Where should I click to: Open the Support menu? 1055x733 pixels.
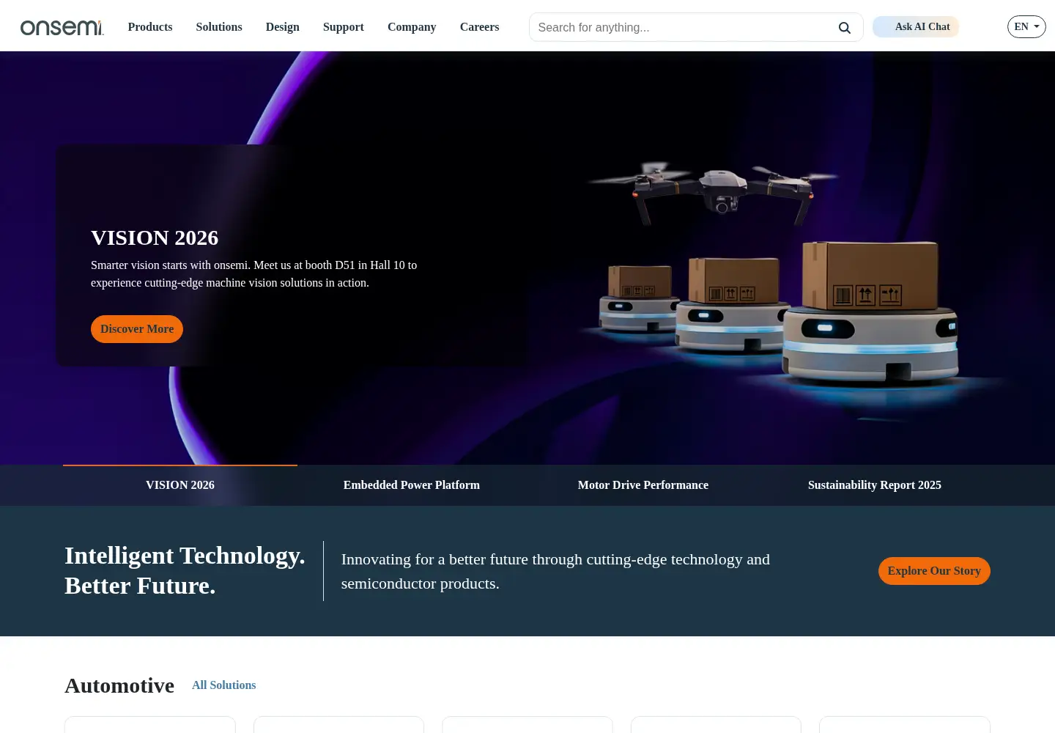point(344,27)
